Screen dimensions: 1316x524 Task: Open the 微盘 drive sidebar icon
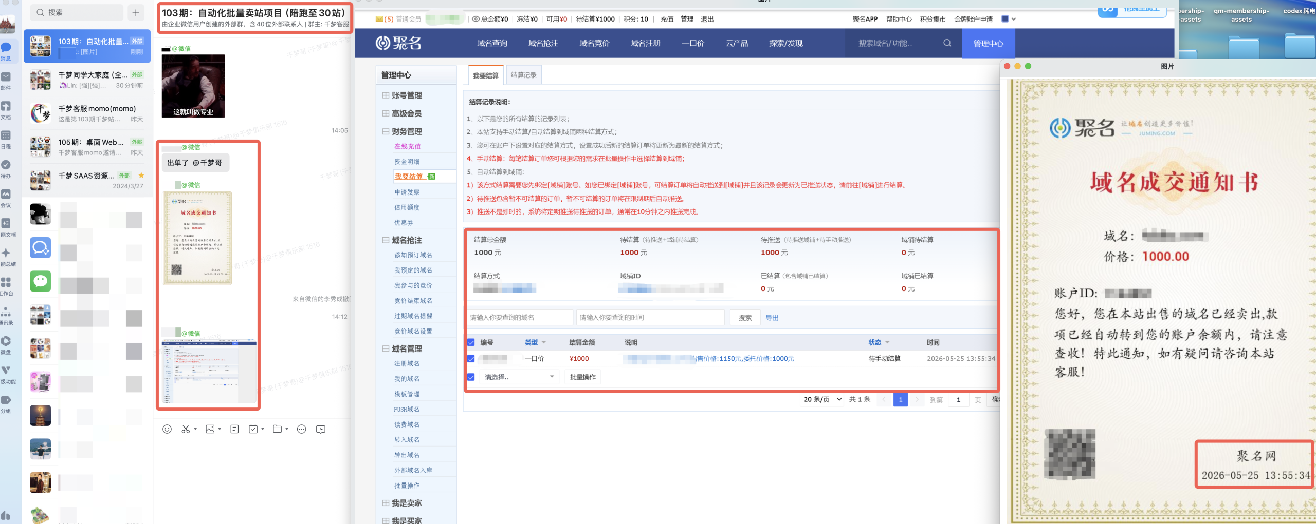point(6,341)
